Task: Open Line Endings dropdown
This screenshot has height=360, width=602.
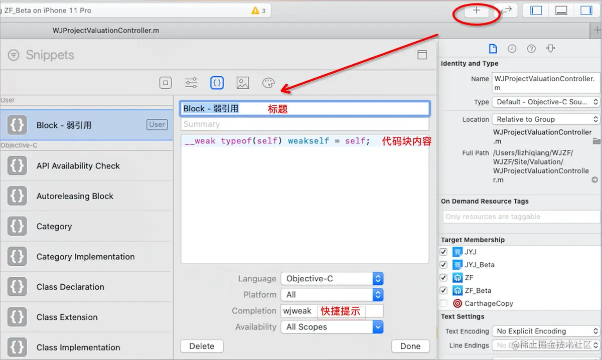Action: (546, 345)
